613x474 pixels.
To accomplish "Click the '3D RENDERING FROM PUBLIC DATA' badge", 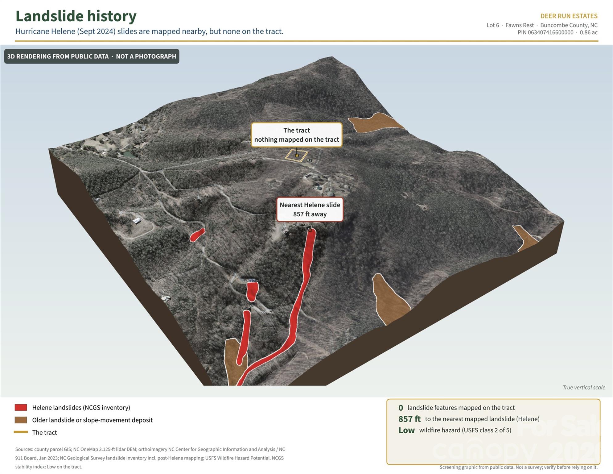I will pos(92,56).
